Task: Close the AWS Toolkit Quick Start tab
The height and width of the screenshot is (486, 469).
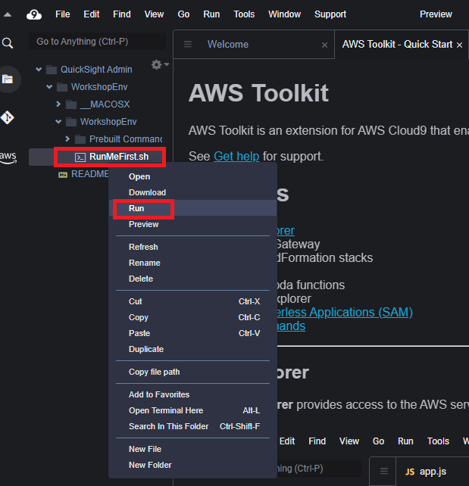Action: (x=459, y=45)
